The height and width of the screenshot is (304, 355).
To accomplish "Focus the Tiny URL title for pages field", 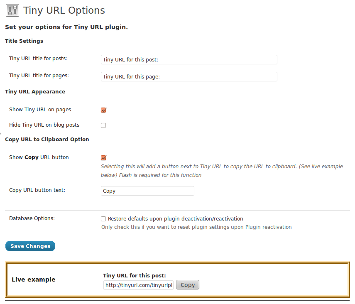I will [x=189, y=76].
